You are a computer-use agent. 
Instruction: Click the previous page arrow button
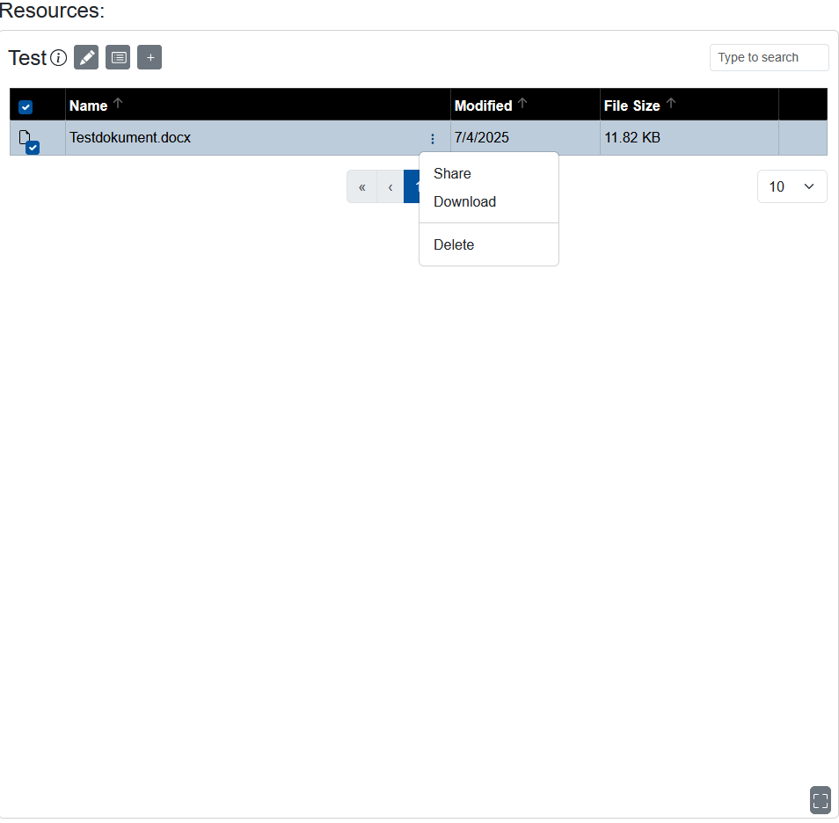pos(390,186)
